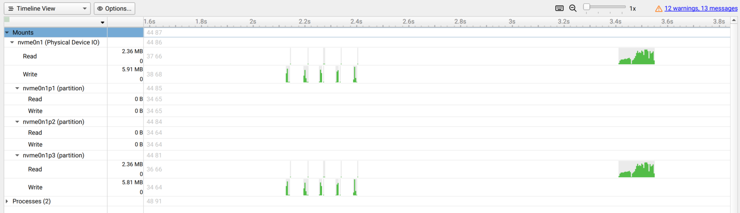Click the 3s mark on time ruler
Viewport: 740px width, 213px height.
tap(512, 21)
